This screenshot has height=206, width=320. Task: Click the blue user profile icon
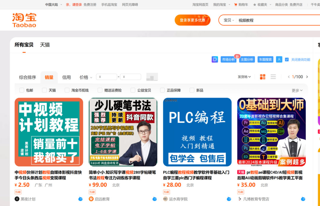279,59
